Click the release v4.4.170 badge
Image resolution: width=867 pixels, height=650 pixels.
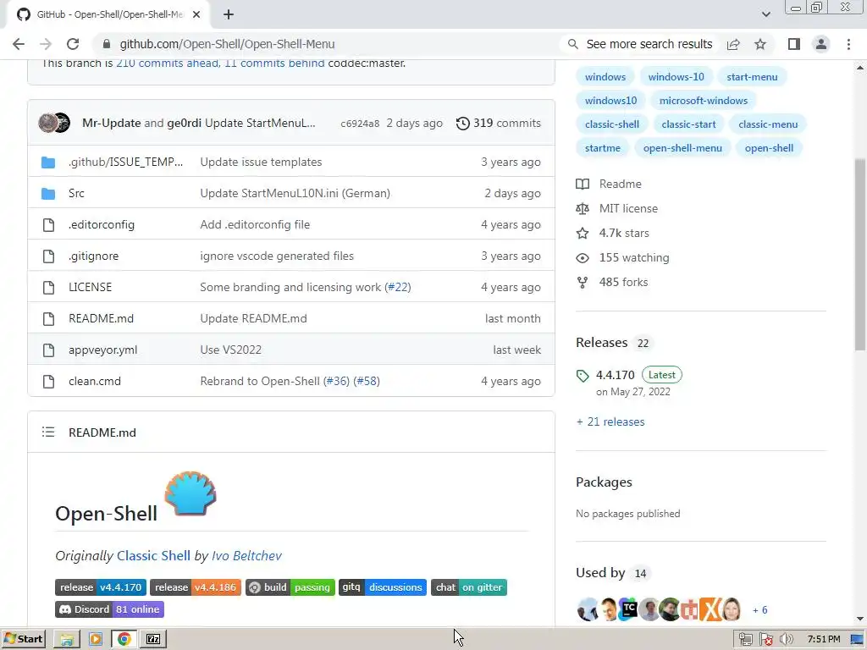pos(101,587)
